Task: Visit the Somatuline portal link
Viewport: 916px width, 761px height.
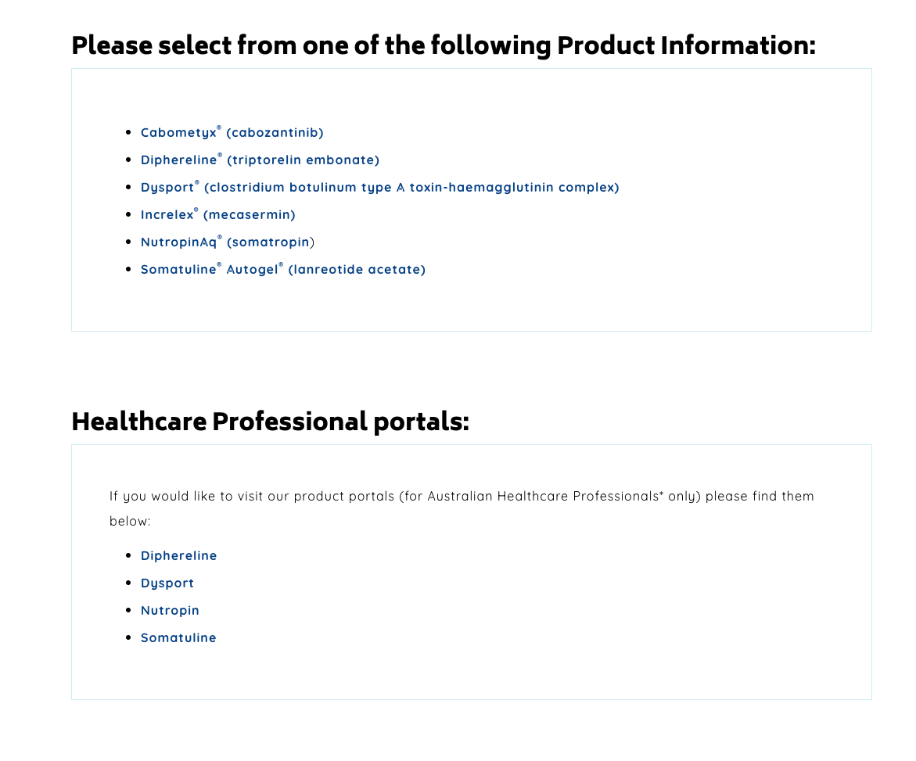Action: (x=178, y=638)
